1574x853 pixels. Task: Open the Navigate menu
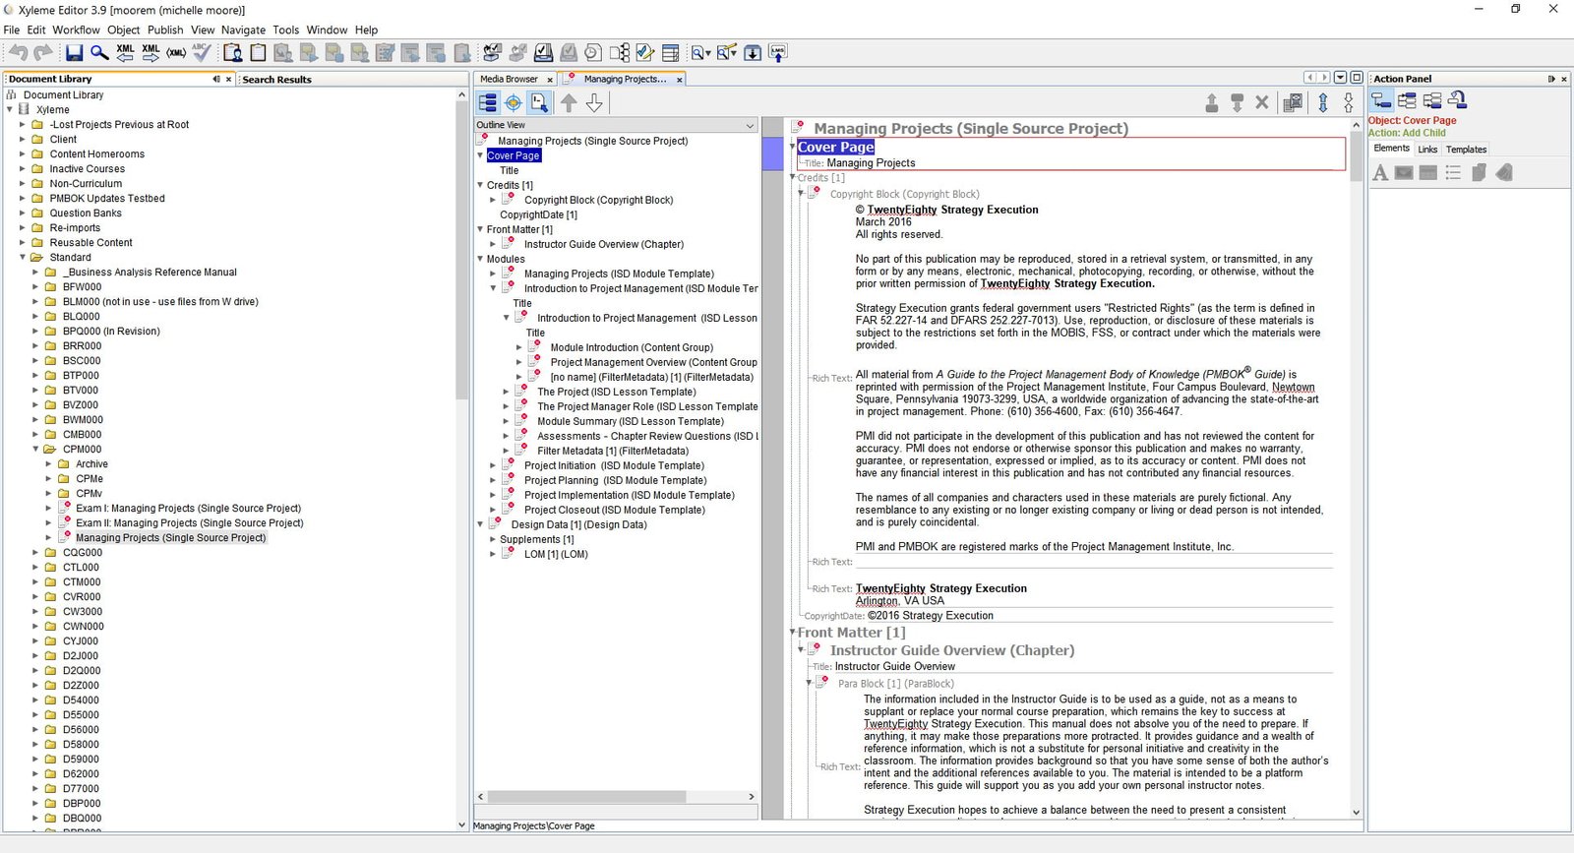243,30
